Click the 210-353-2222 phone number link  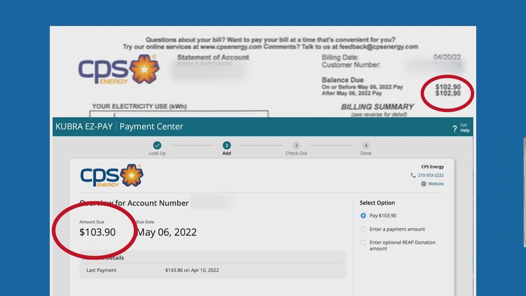tap(431, 175)
